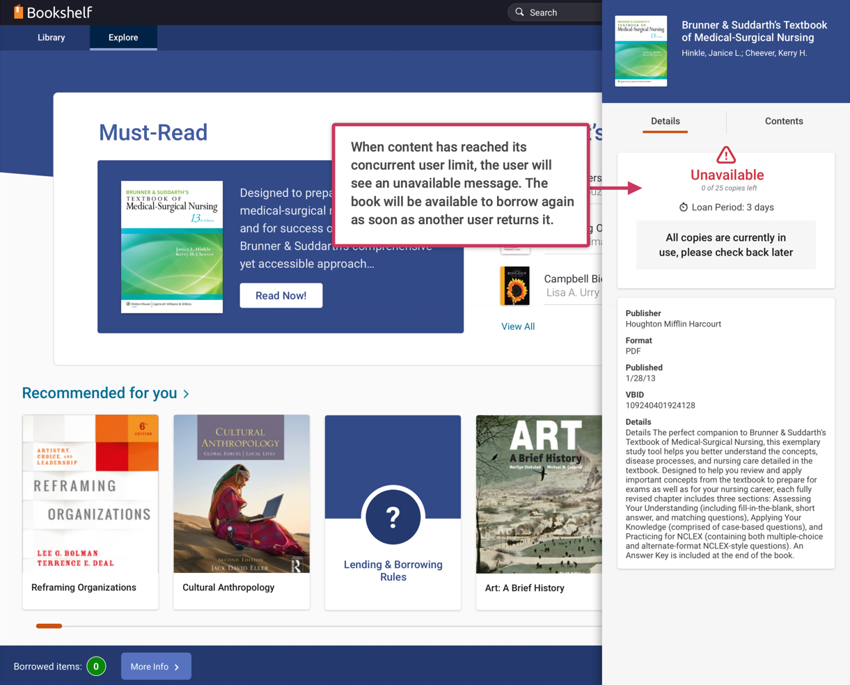
Task: Click the Borrowed items count badge
Action: point(96,666)
